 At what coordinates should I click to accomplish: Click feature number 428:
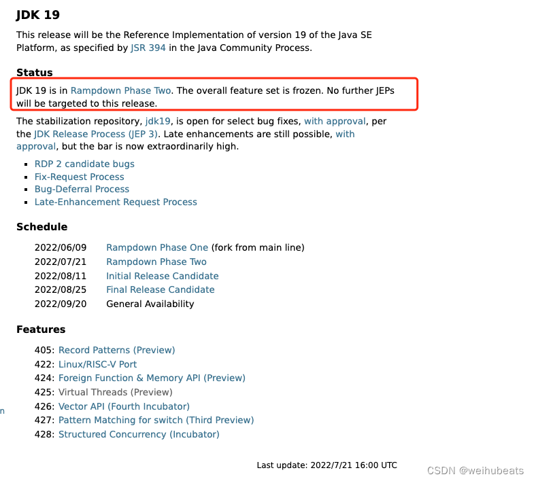point(45,434)
